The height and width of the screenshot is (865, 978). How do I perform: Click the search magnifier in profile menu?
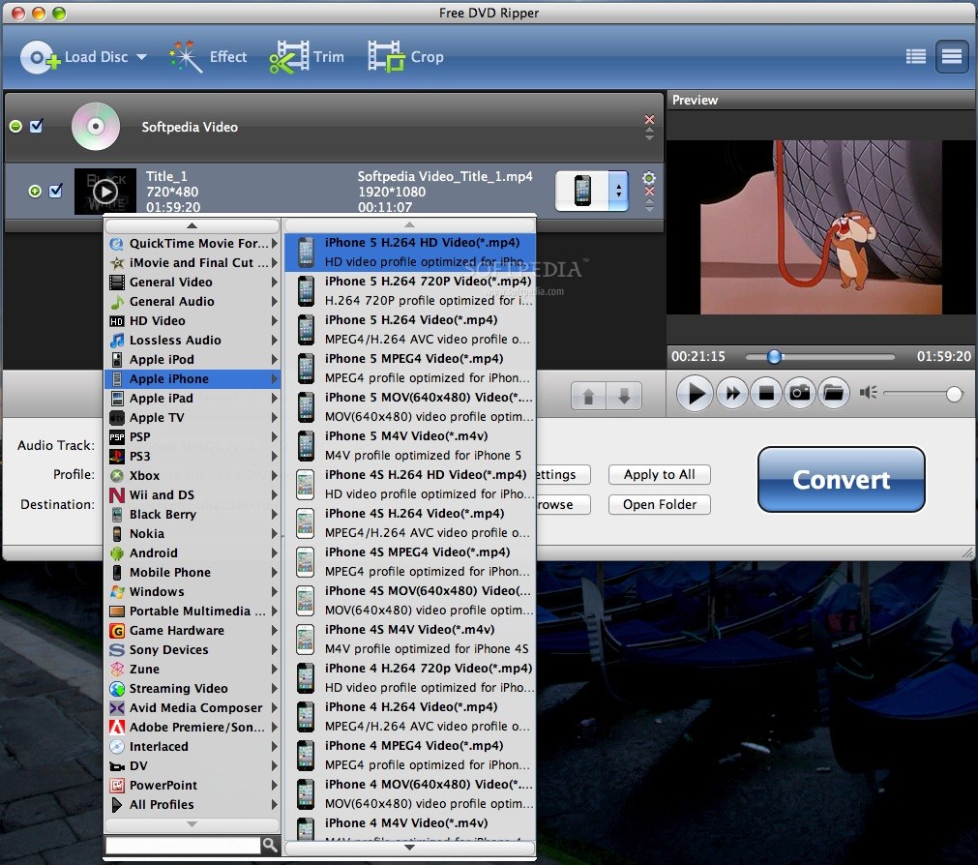pyautogui.click(x=270, y=845)
